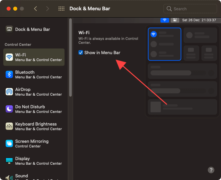The image size is (221, 180).
Task: Select the Bluetooth icon in sidebar
Action: pos(9,74)
